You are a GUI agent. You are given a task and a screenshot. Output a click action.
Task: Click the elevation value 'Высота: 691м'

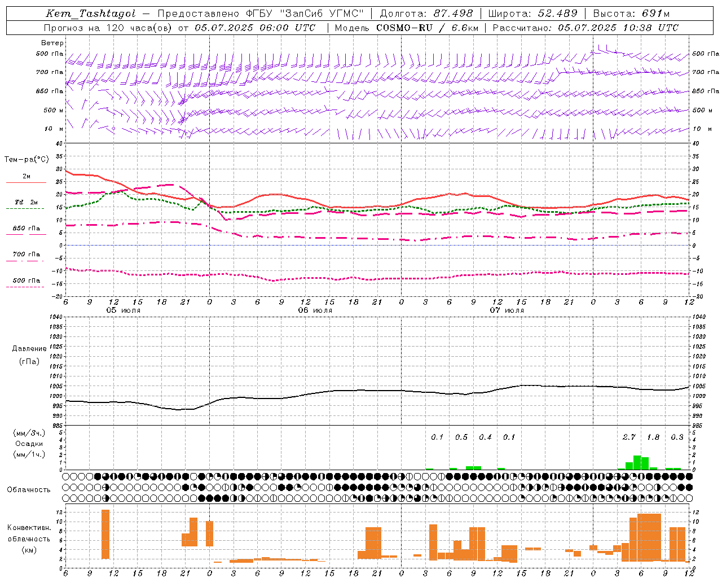point(631,14)
